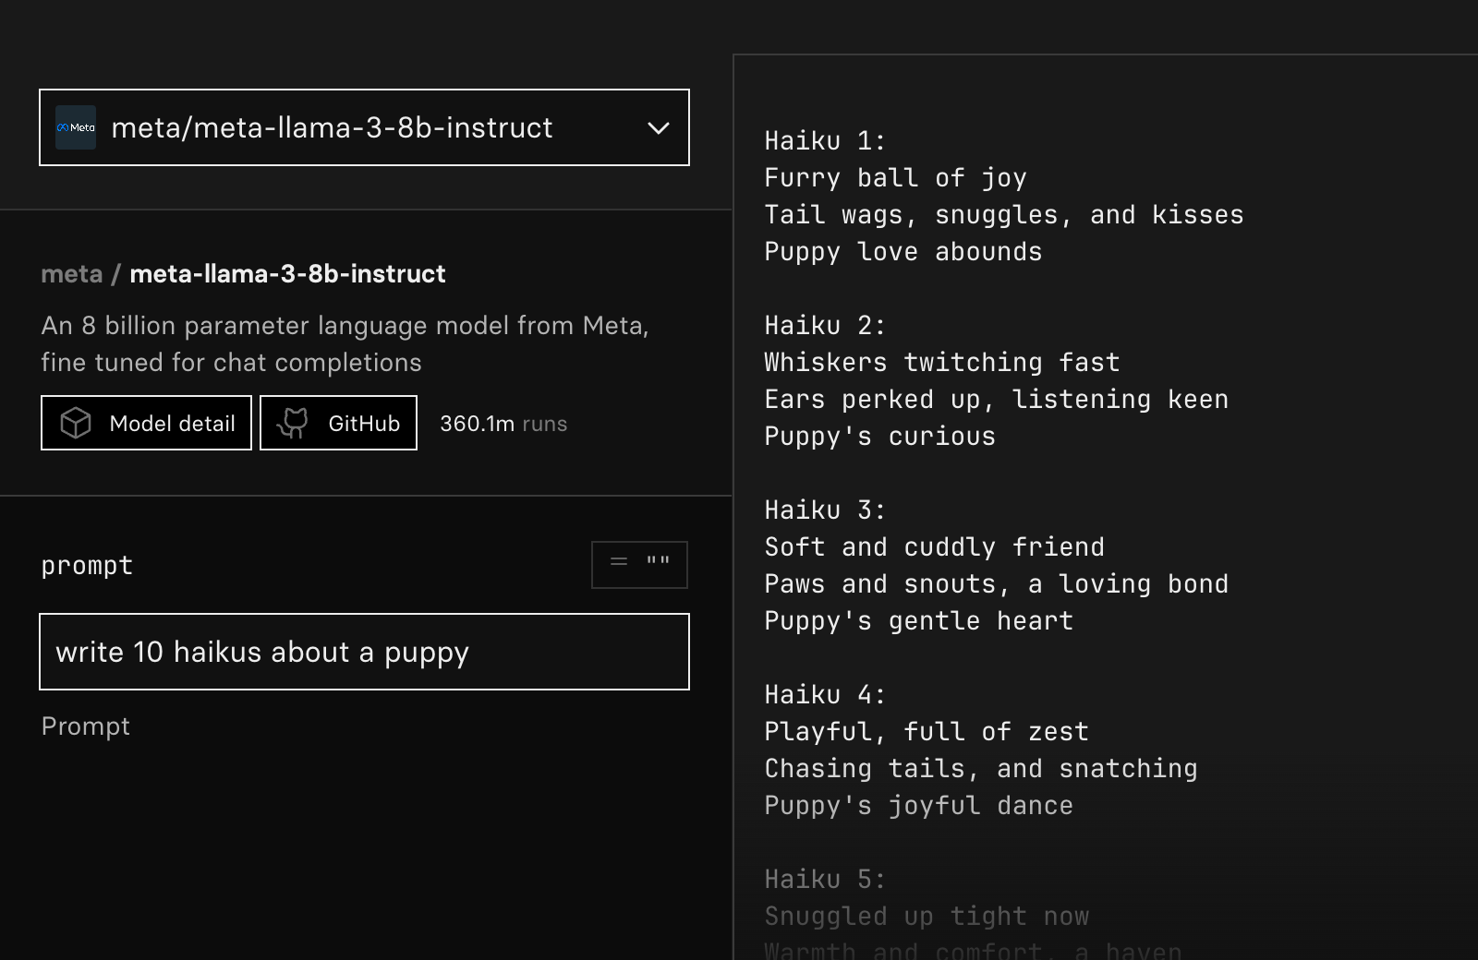Click the 360.1m runs text

503,424
